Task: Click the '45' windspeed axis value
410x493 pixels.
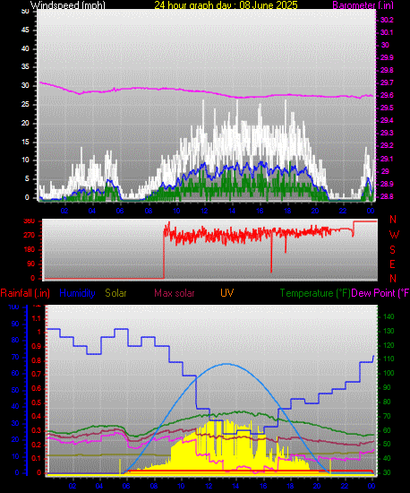Action: [25, 30]
